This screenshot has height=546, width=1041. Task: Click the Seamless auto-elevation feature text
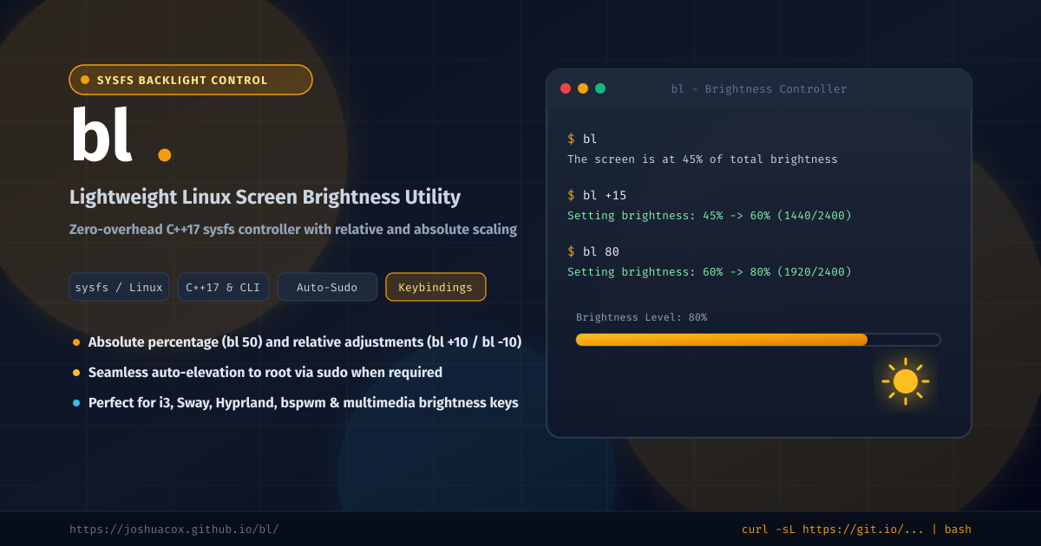tap(265, 373)
